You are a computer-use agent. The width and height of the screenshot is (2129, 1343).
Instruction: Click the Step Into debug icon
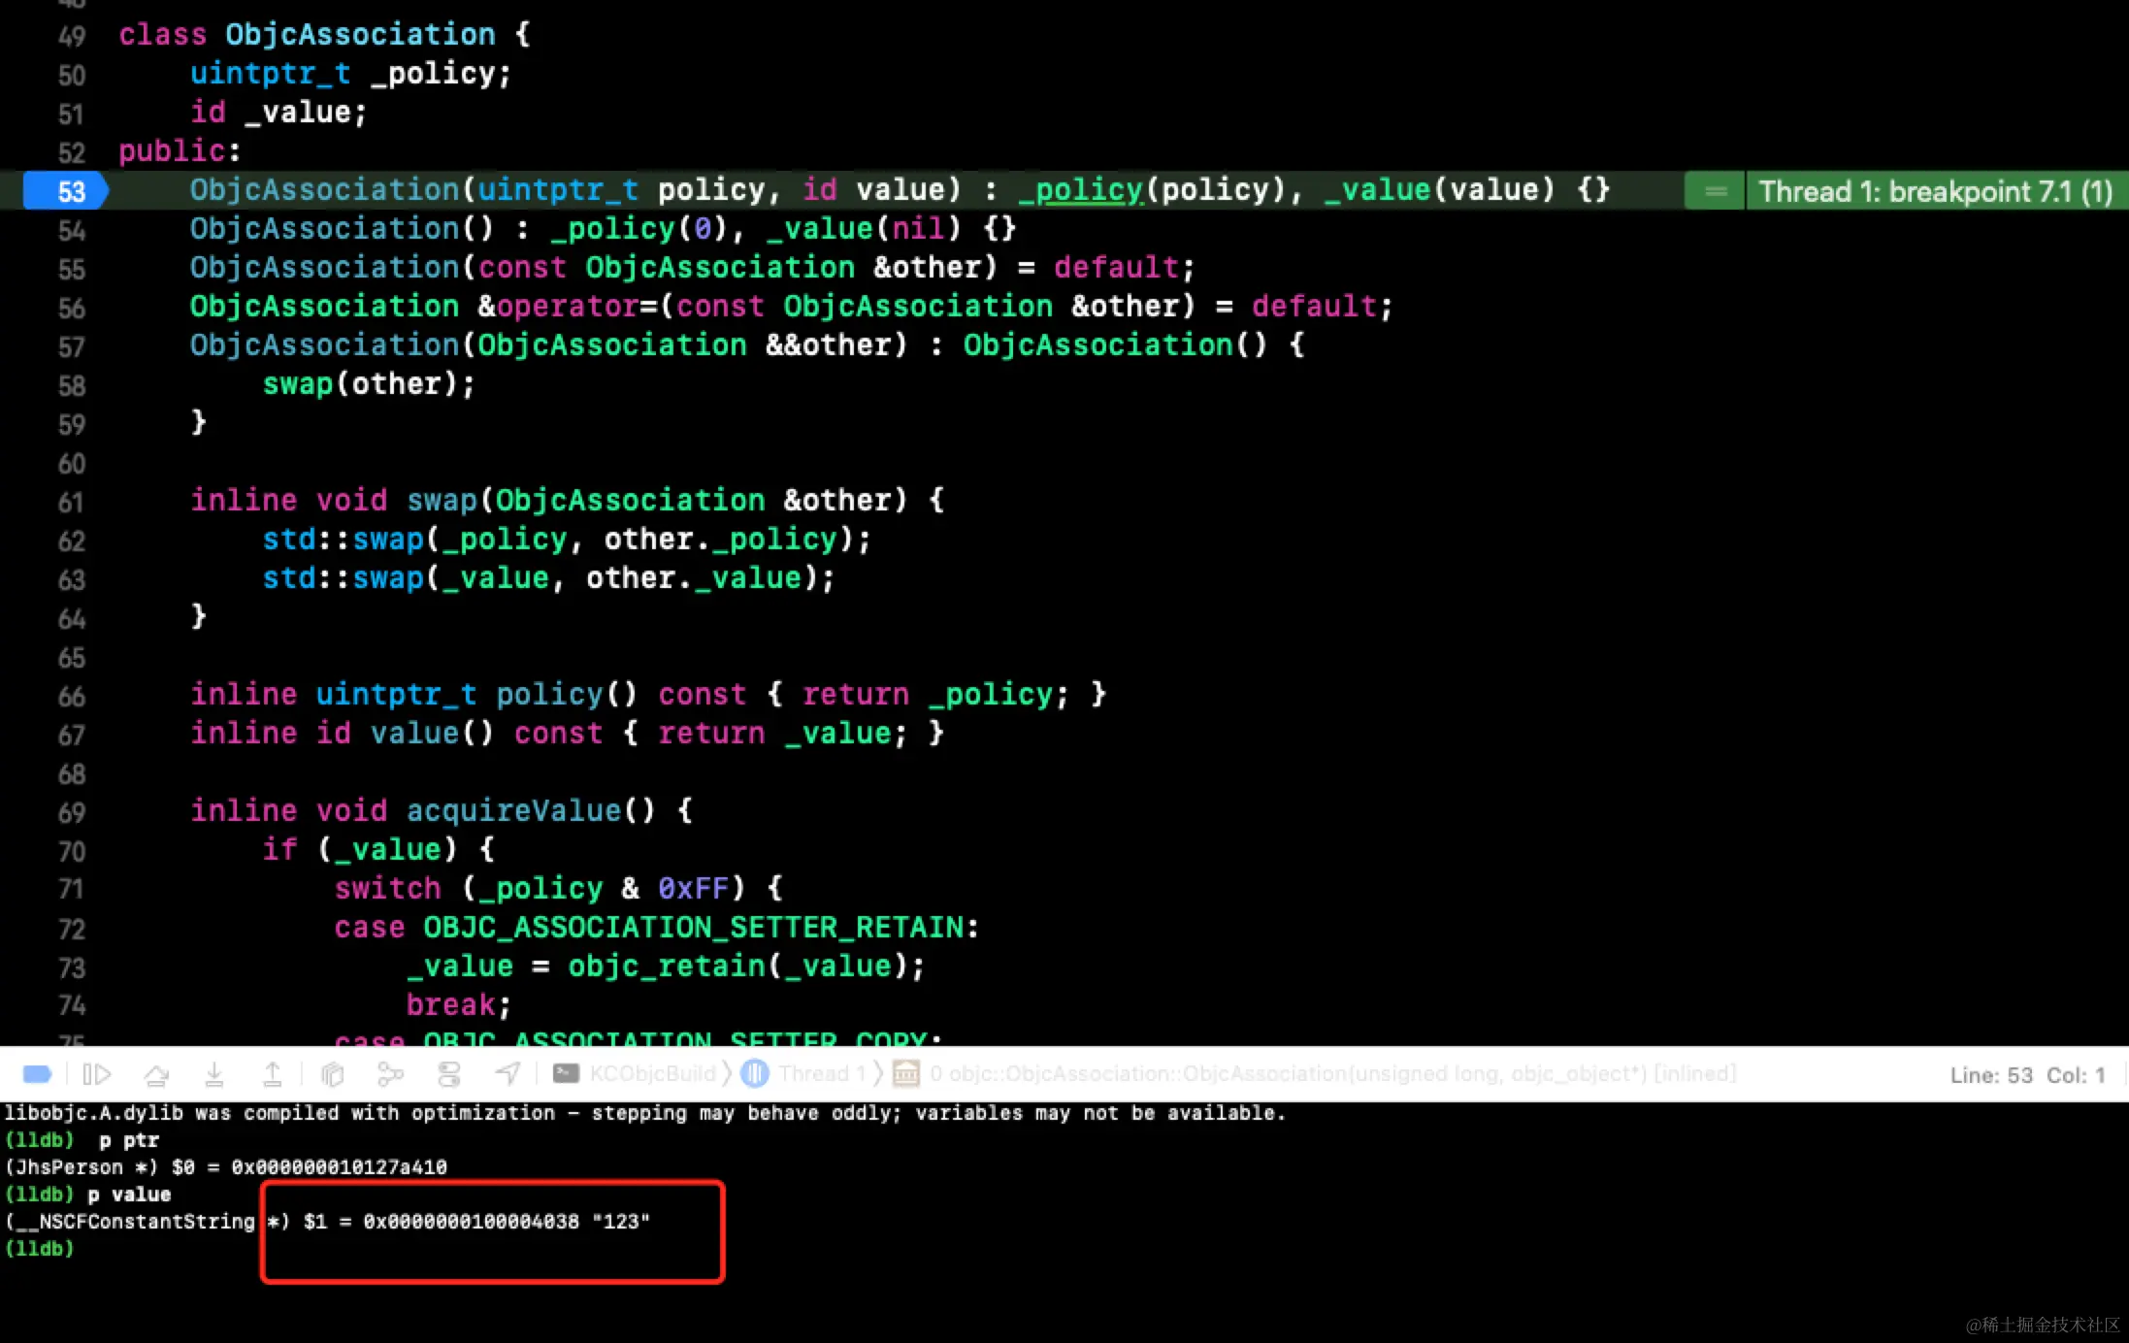tap(214, 1074)
